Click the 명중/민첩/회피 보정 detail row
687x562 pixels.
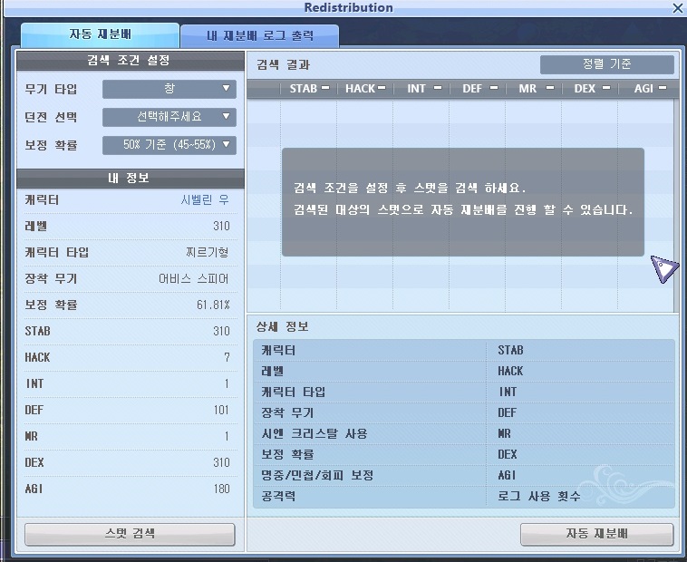(370, 475)
